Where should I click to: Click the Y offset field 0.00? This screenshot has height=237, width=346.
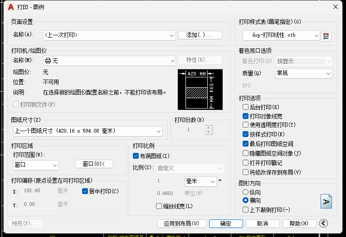(39, 204)
